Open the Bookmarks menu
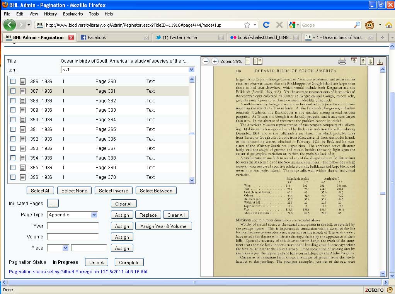The width and height of the screenshot is (395, 294). click(73, 14)
